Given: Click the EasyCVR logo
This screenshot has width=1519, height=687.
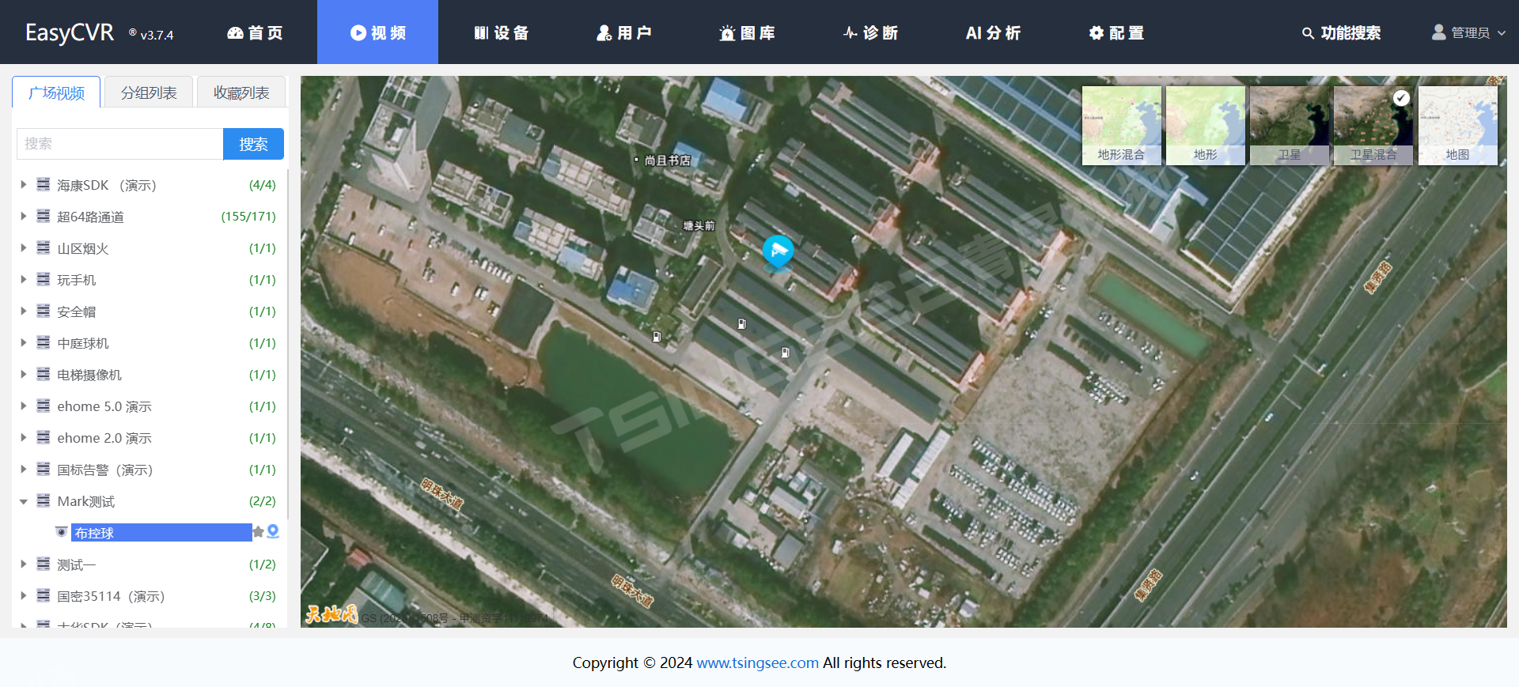Looking at the screenshot, I should [70, 32].
